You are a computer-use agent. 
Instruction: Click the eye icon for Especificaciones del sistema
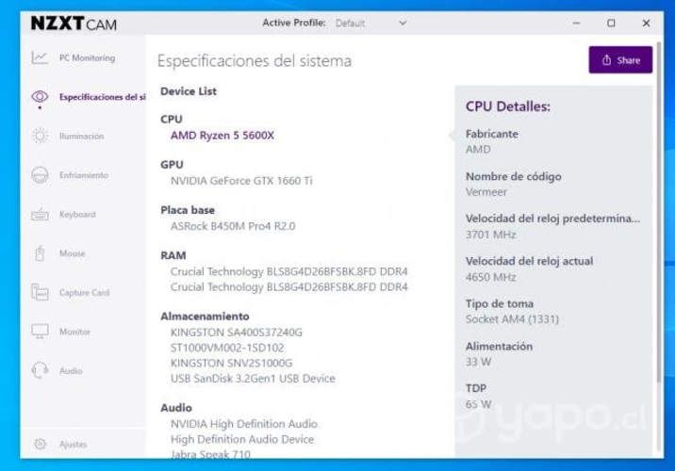click(40, 97)
